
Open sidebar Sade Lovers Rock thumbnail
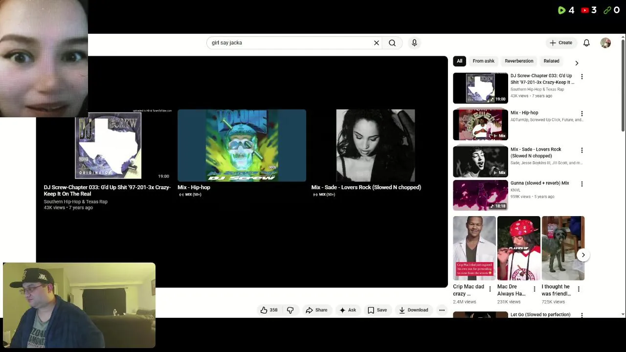(480, 161)
